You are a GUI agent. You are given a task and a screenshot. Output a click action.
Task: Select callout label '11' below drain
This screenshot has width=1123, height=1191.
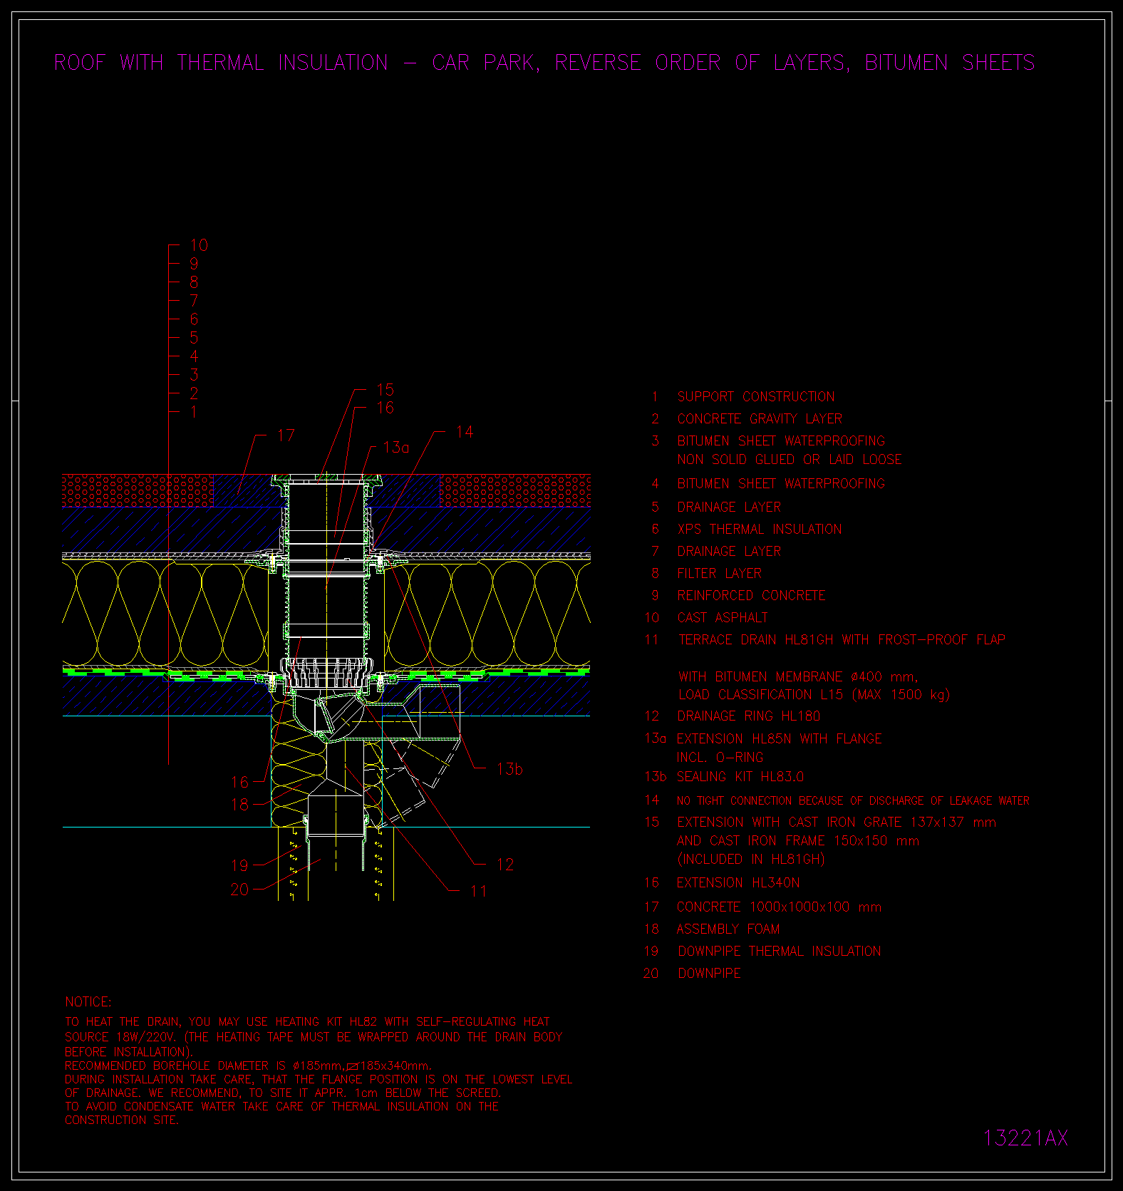pos(478,891)
